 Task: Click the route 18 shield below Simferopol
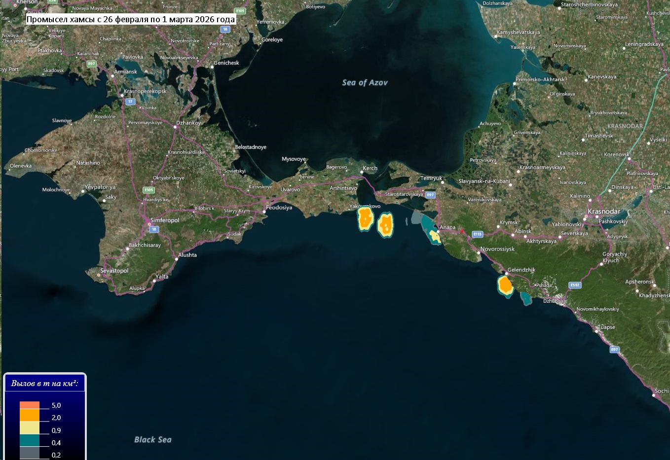pyautogui.click(x=154, y=229)
